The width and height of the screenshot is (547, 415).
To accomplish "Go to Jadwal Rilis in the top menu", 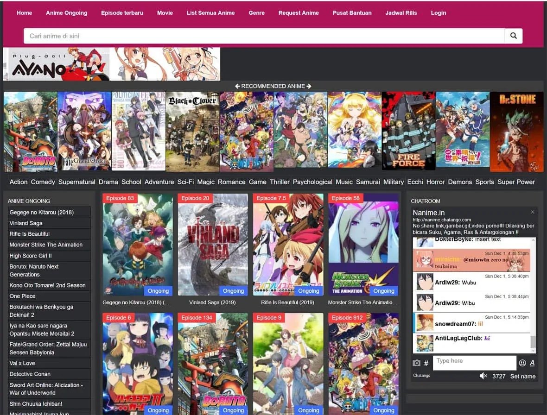I will coord(401,13).
